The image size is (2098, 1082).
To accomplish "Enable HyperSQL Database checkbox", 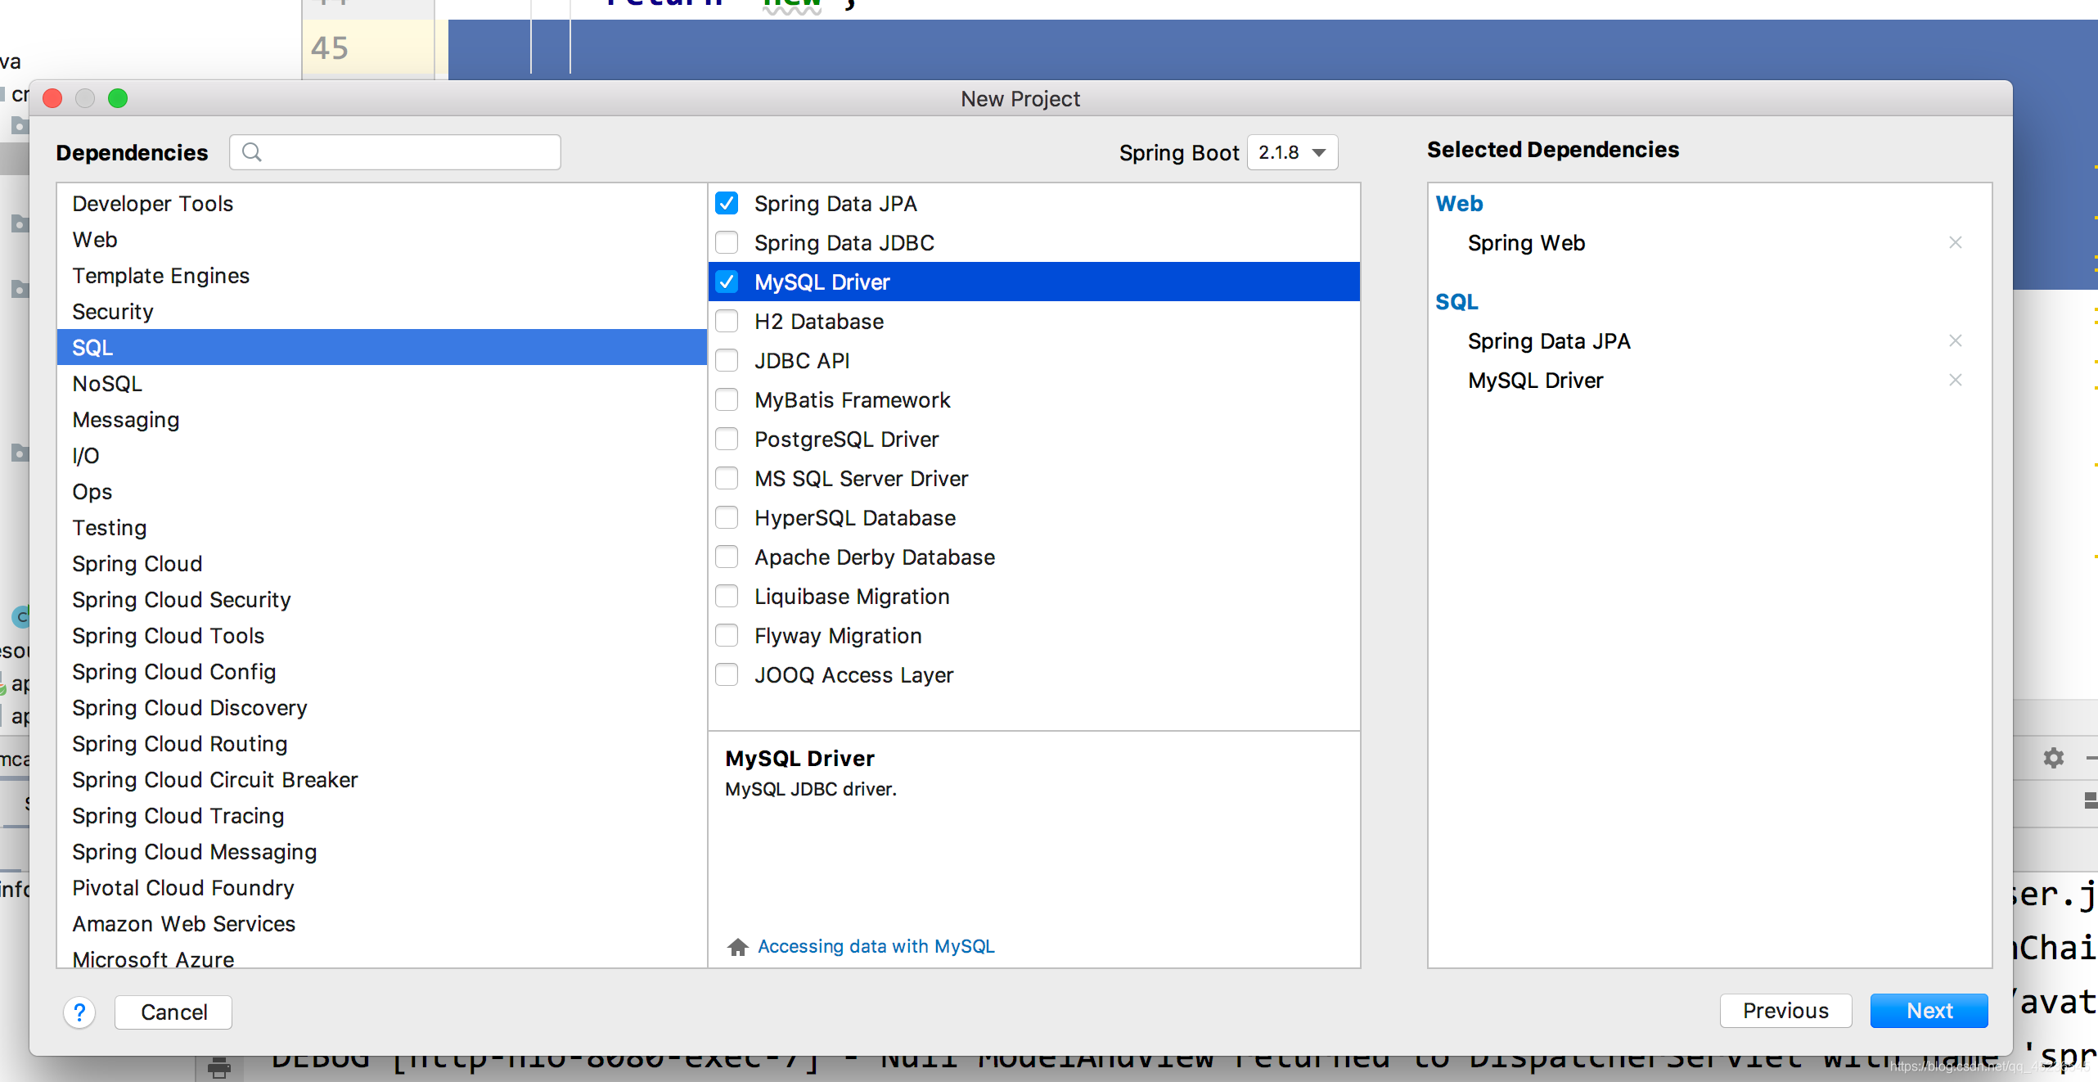I will (x=727, y=517).
